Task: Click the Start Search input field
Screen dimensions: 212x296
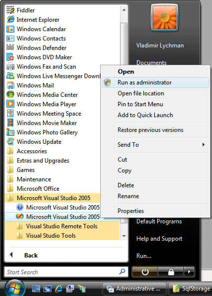Action: [x=66, y=272]
